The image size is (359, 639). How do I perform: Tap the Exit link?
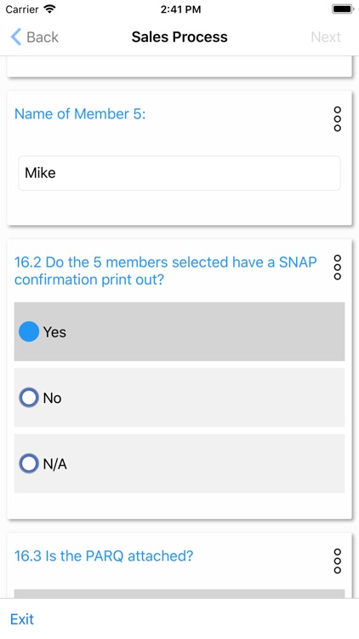(22, 619)
